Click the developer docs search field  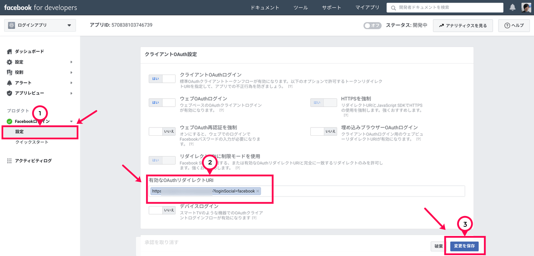coord(446,7)
